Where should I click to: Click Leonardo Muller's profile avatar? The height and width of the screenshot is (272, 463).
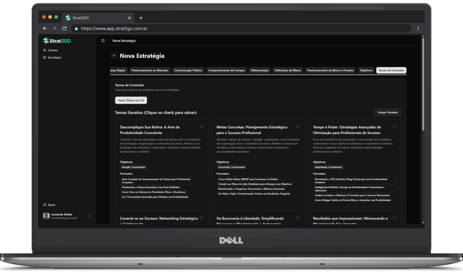[x=46, y=216]
